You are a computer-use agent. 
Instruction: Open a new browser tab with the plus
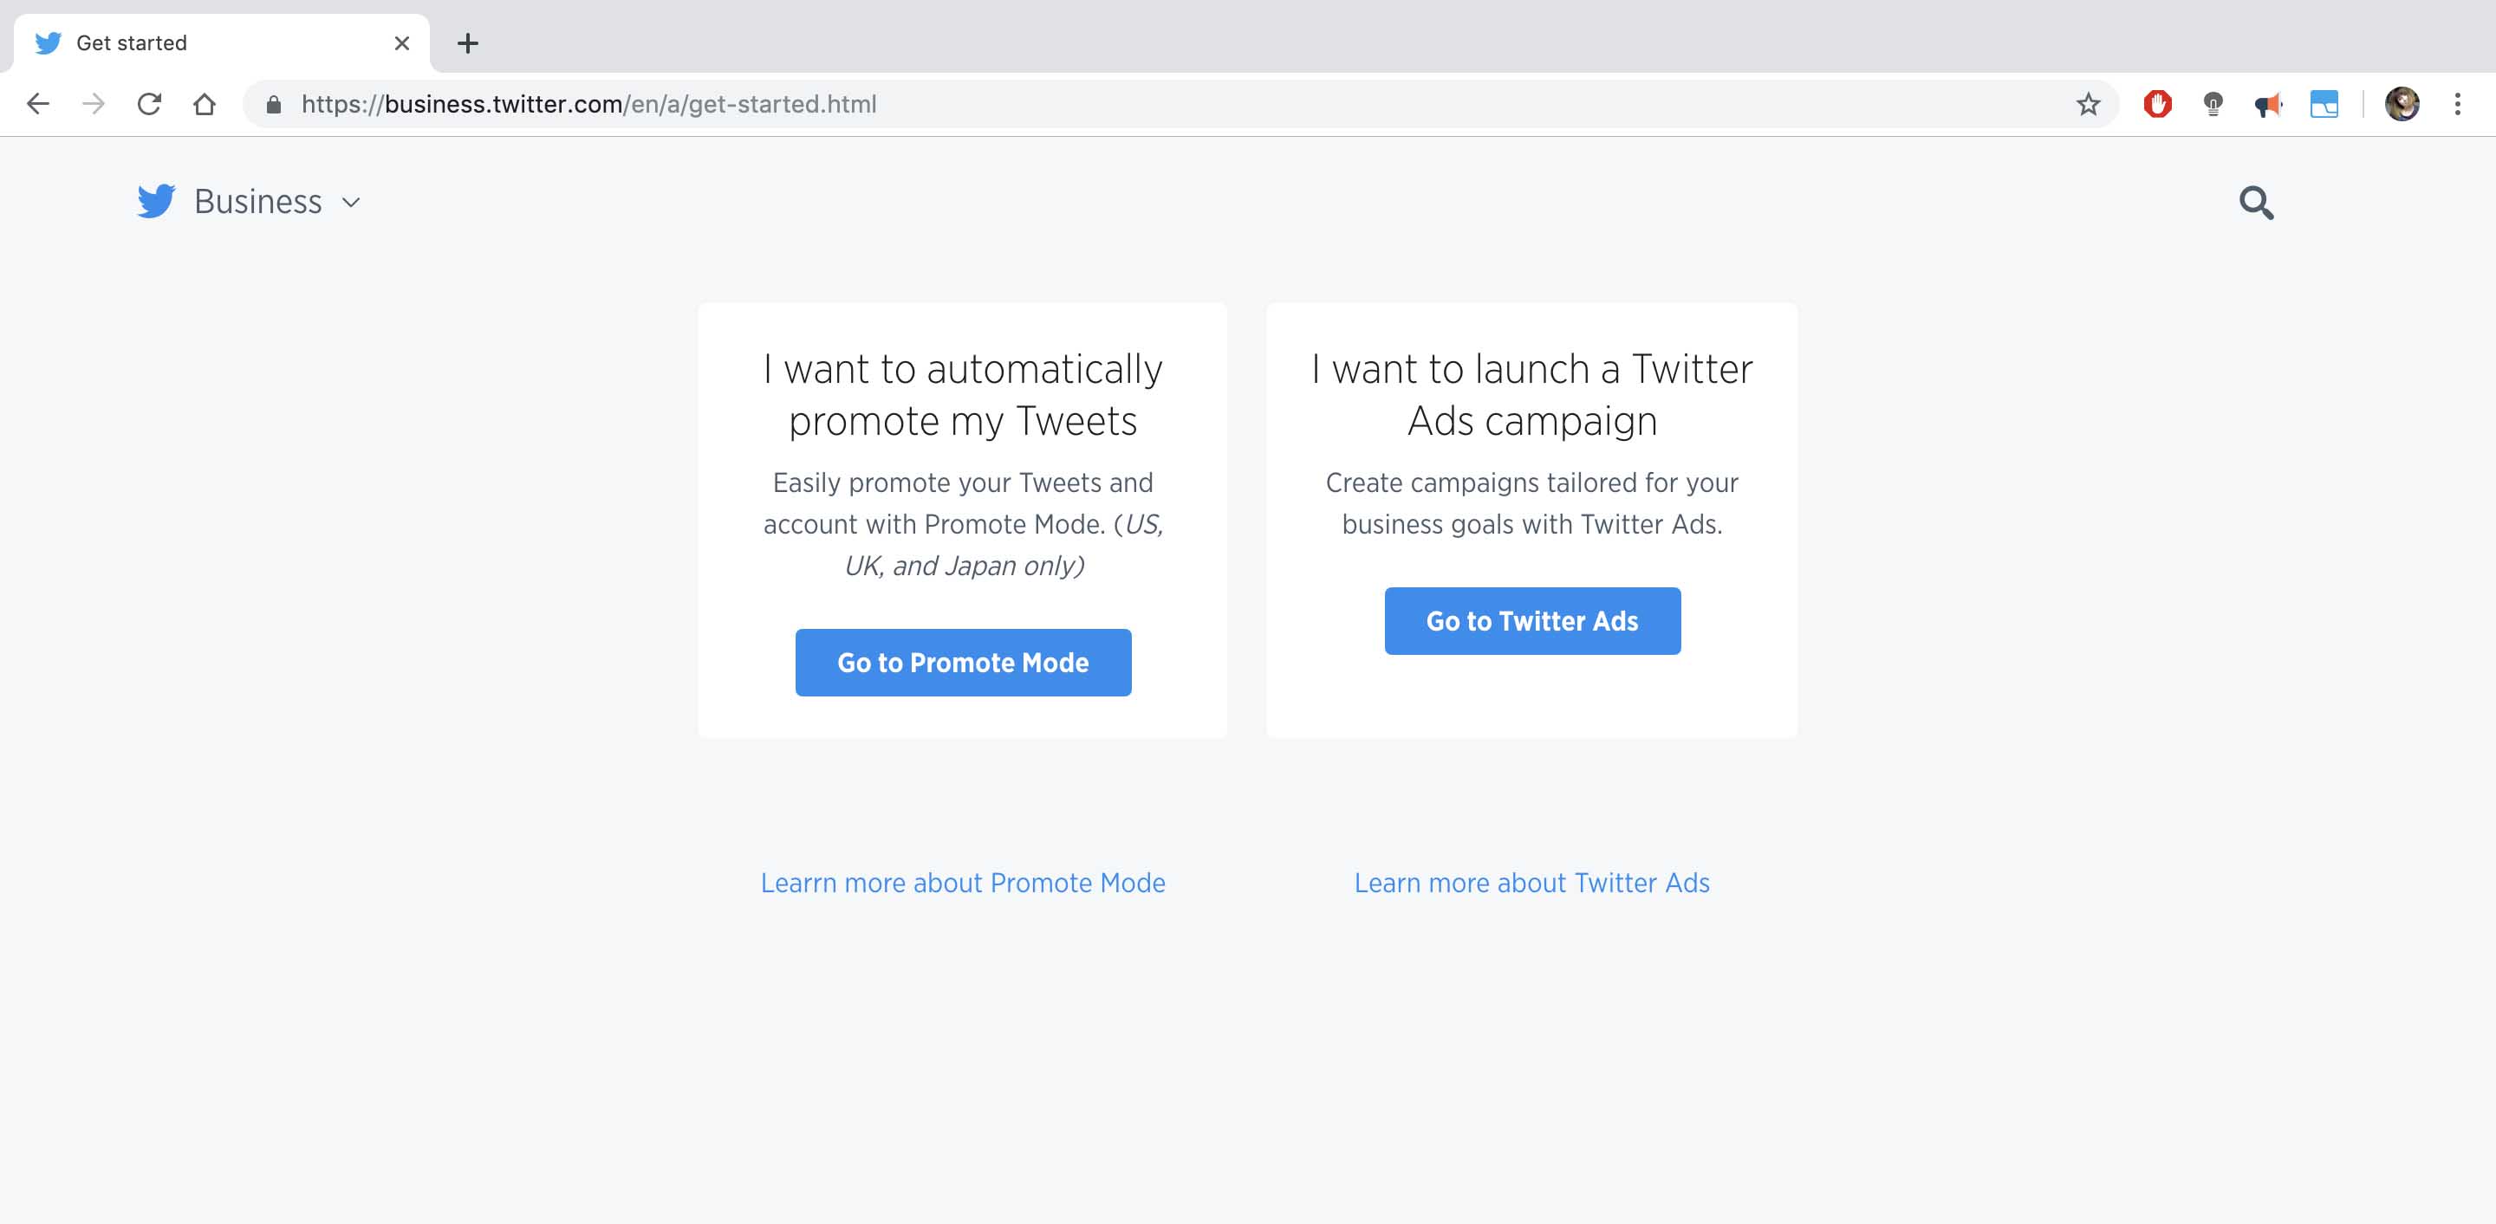click(x=469, y=42)
